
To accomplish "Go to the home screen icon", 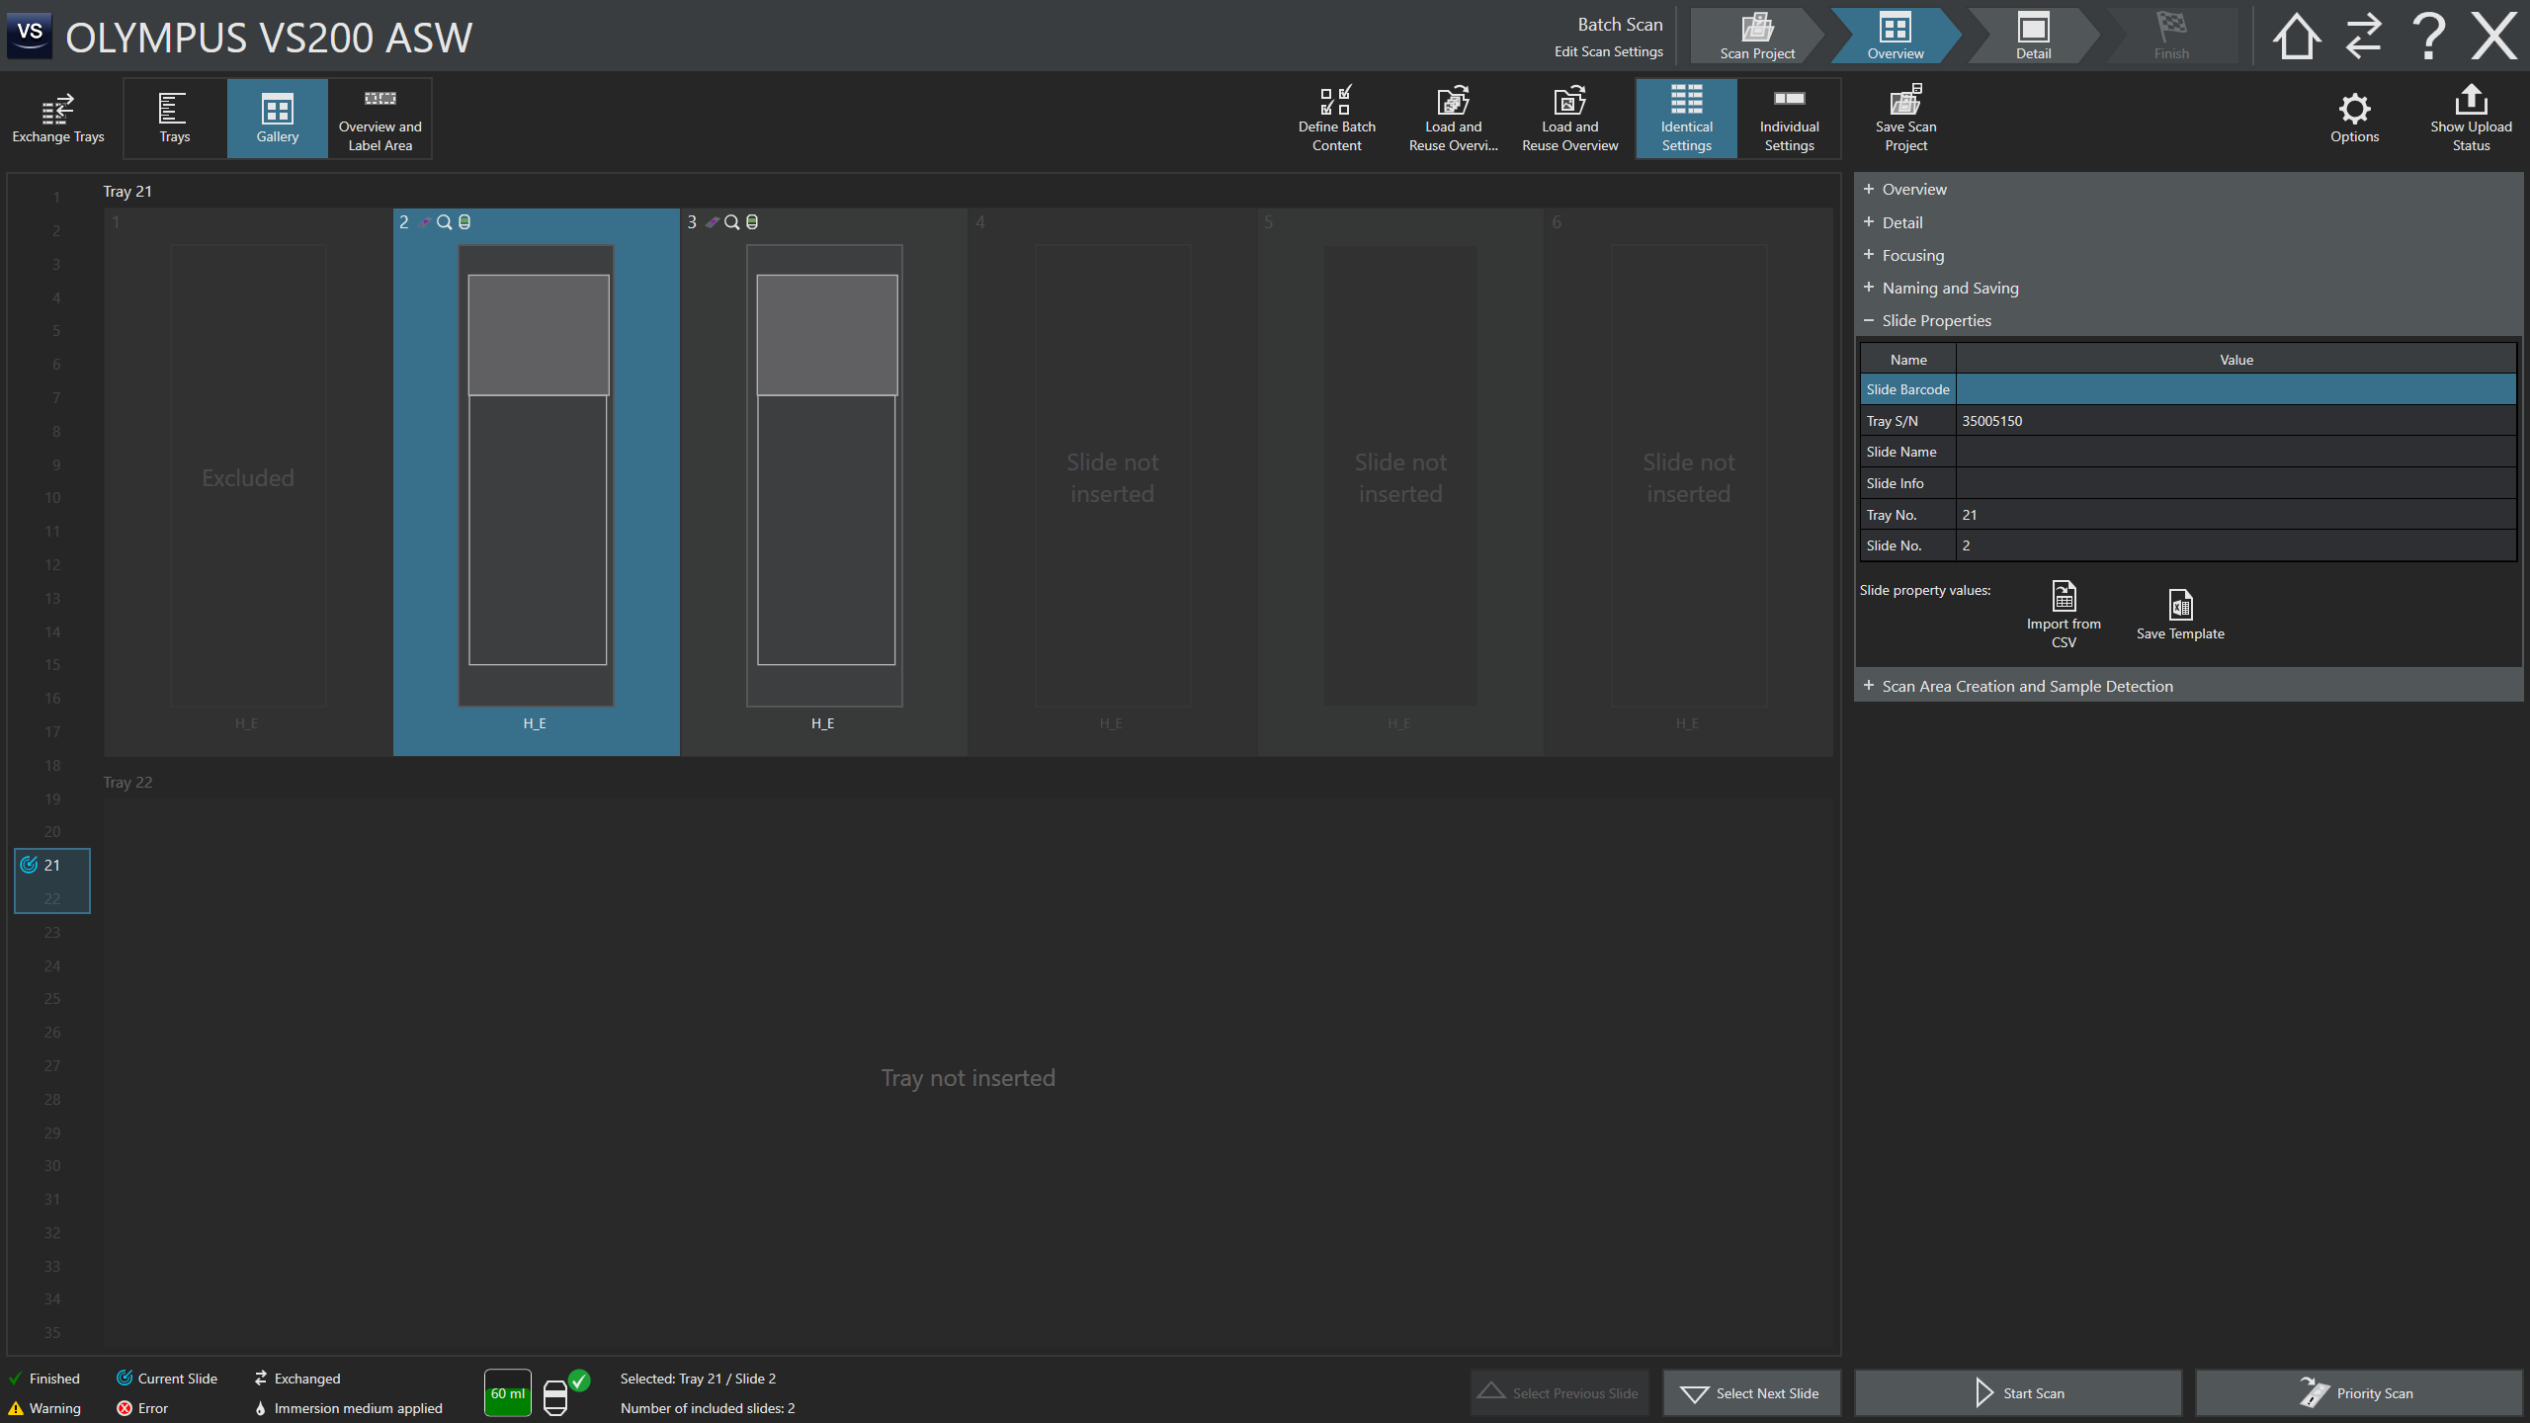I will pyautogui.click(x=2296, y=37).
